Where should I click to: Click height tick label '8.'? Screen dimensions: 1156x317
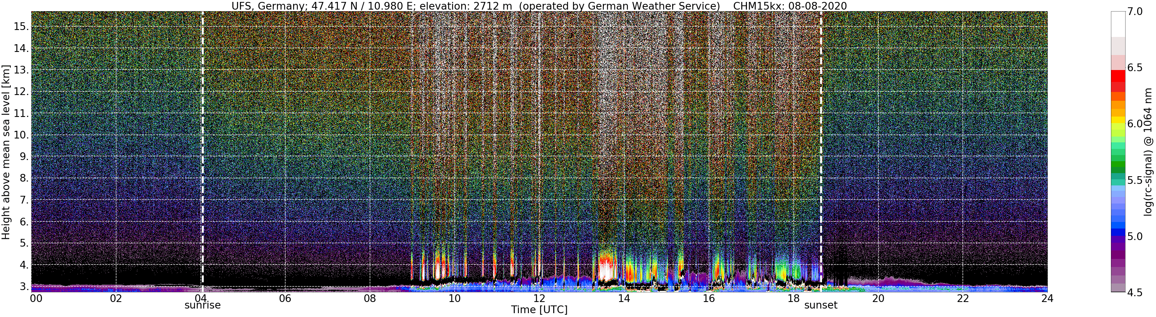pos(24,178)
